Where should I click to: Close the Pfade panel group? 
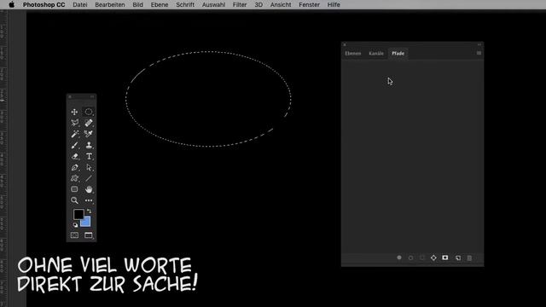(345, 44)
